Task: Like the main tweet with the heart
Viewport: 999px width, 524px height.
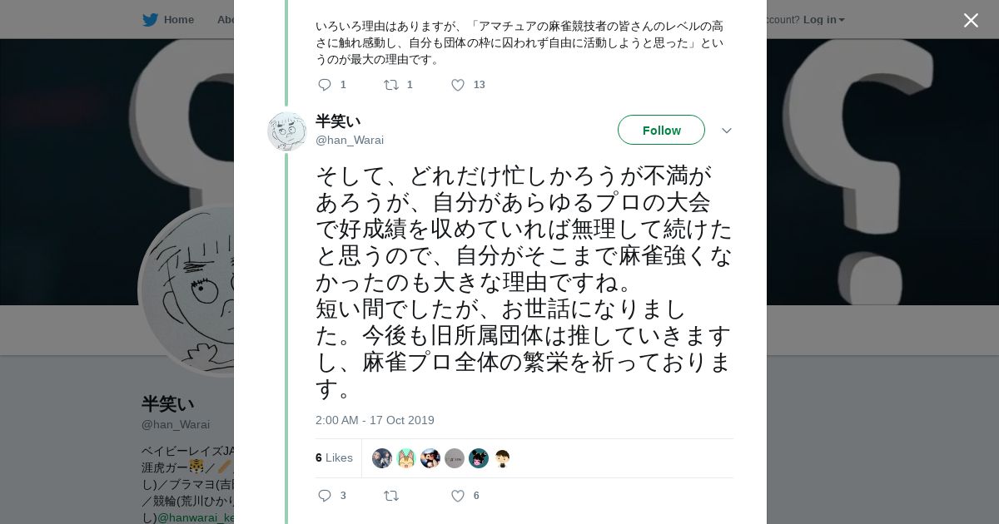Action: click(457, 496)
